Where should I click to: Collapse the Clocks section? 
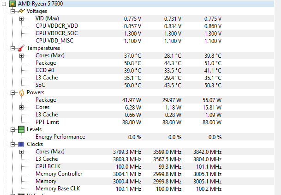click(12, 144)
